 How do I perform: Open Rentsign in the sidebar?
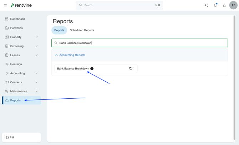(16, 64)
